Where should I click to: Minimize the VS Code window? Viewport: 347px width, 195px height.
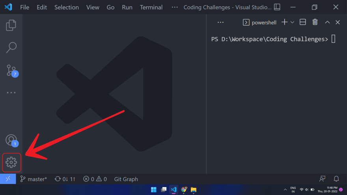pos(293,7)
